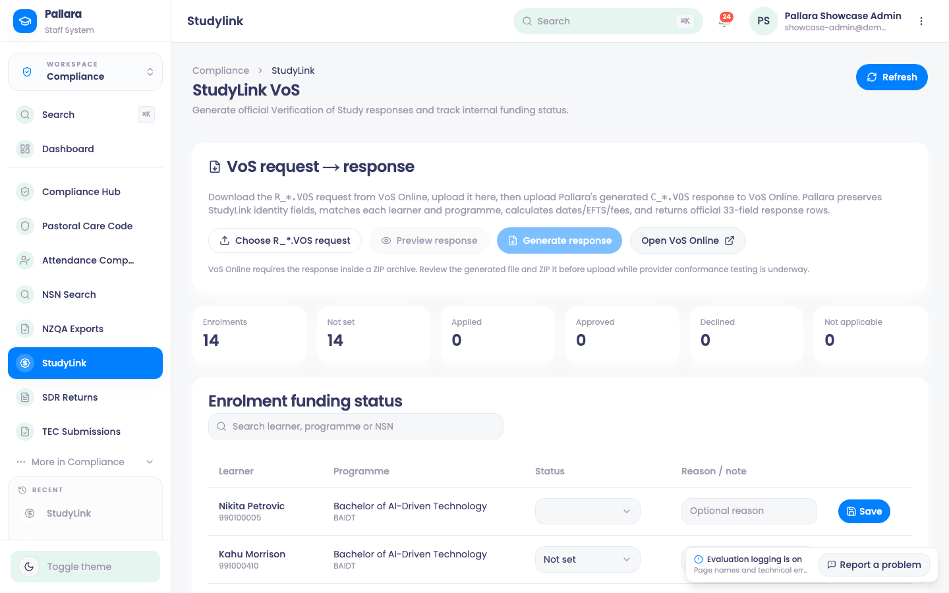
Task: Click the external link icon on VoS Online
Action: click(730, 240)
